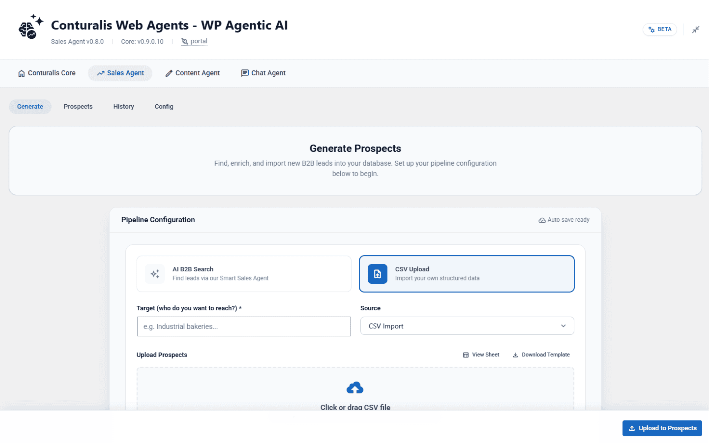Open the Content Agent tab
The height and width of the screenshot is (443, 709).
coord(192,73)
